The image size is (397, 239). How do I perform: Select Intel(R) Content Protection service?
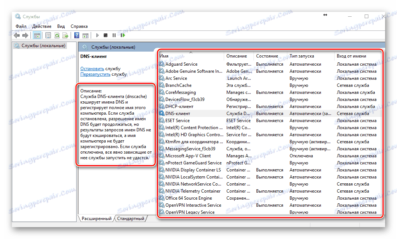(x=269, y=127)
